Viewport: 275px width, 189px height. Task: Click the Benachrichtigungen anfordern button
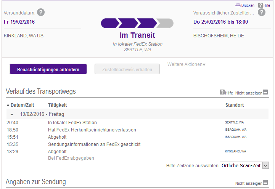point(48,69)
